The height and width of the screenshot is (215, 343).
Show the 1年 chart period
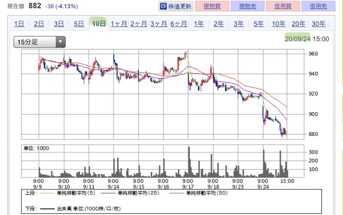[198, 24]
